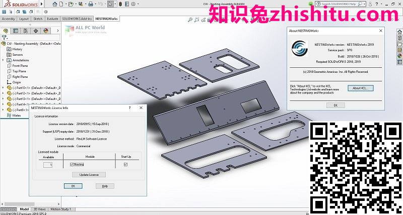
Task: Toggle the Nesting module checkbox
Action: pos(72,165)
